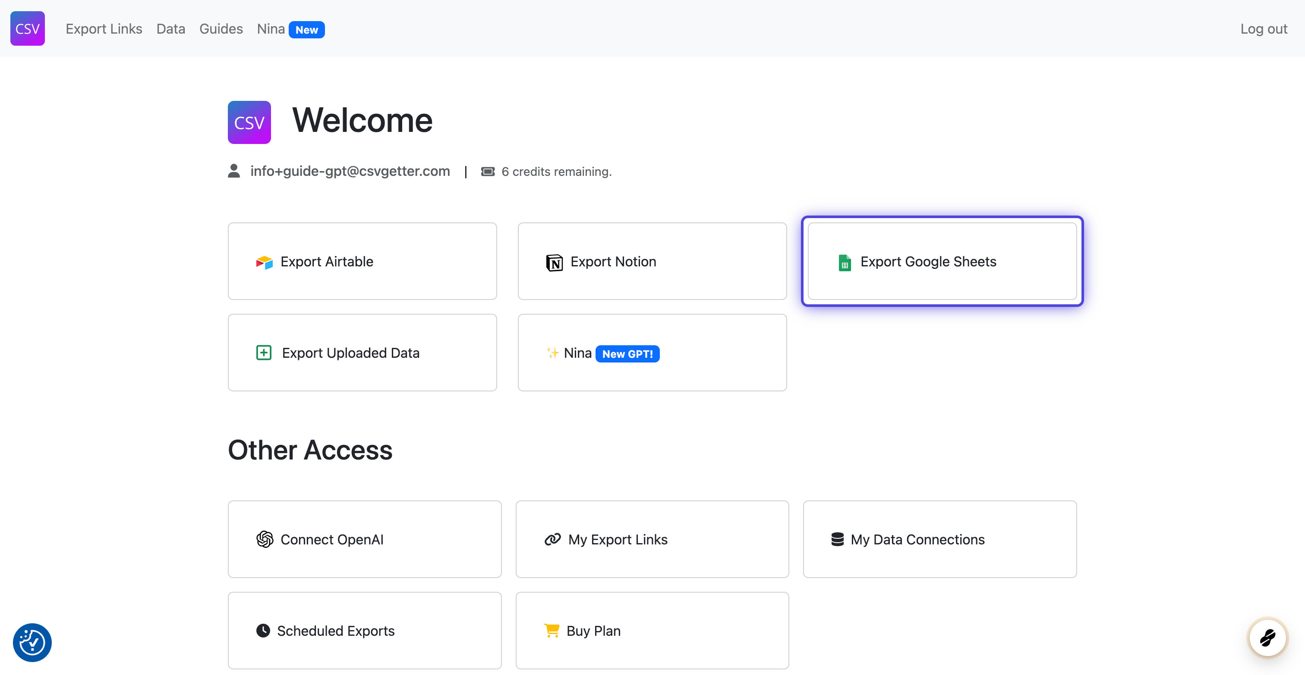Click the chain link icon
This screenshot has width=1305, height=675.
click(x=553, y=539)
